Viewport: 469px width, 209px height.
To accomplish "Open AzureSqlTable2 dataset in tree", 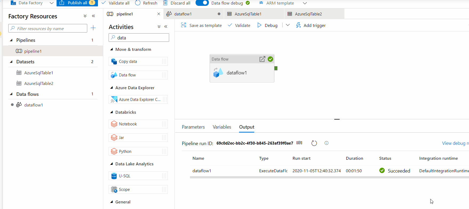I will (x=38, y=83).
